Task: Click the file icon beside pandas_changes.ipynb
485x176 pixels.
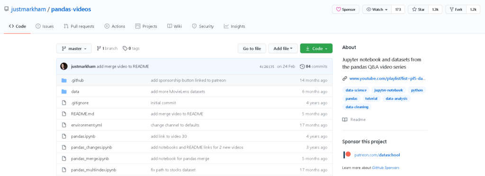Action: (x=64, y=147)
